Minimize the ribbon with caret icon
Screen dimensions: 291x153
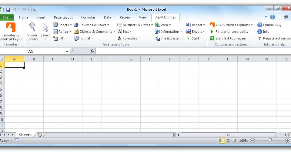(266, 17)
